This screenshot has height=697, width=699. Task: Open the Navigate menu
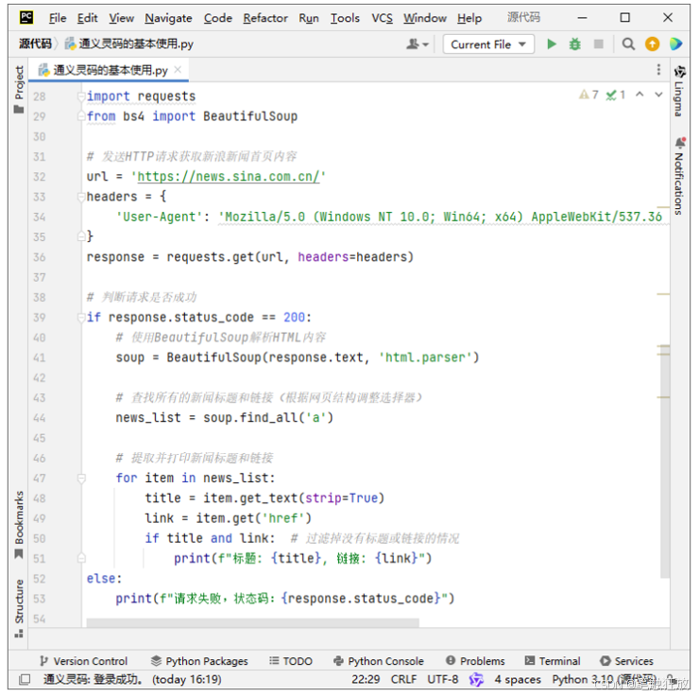(x=168, y=18)
